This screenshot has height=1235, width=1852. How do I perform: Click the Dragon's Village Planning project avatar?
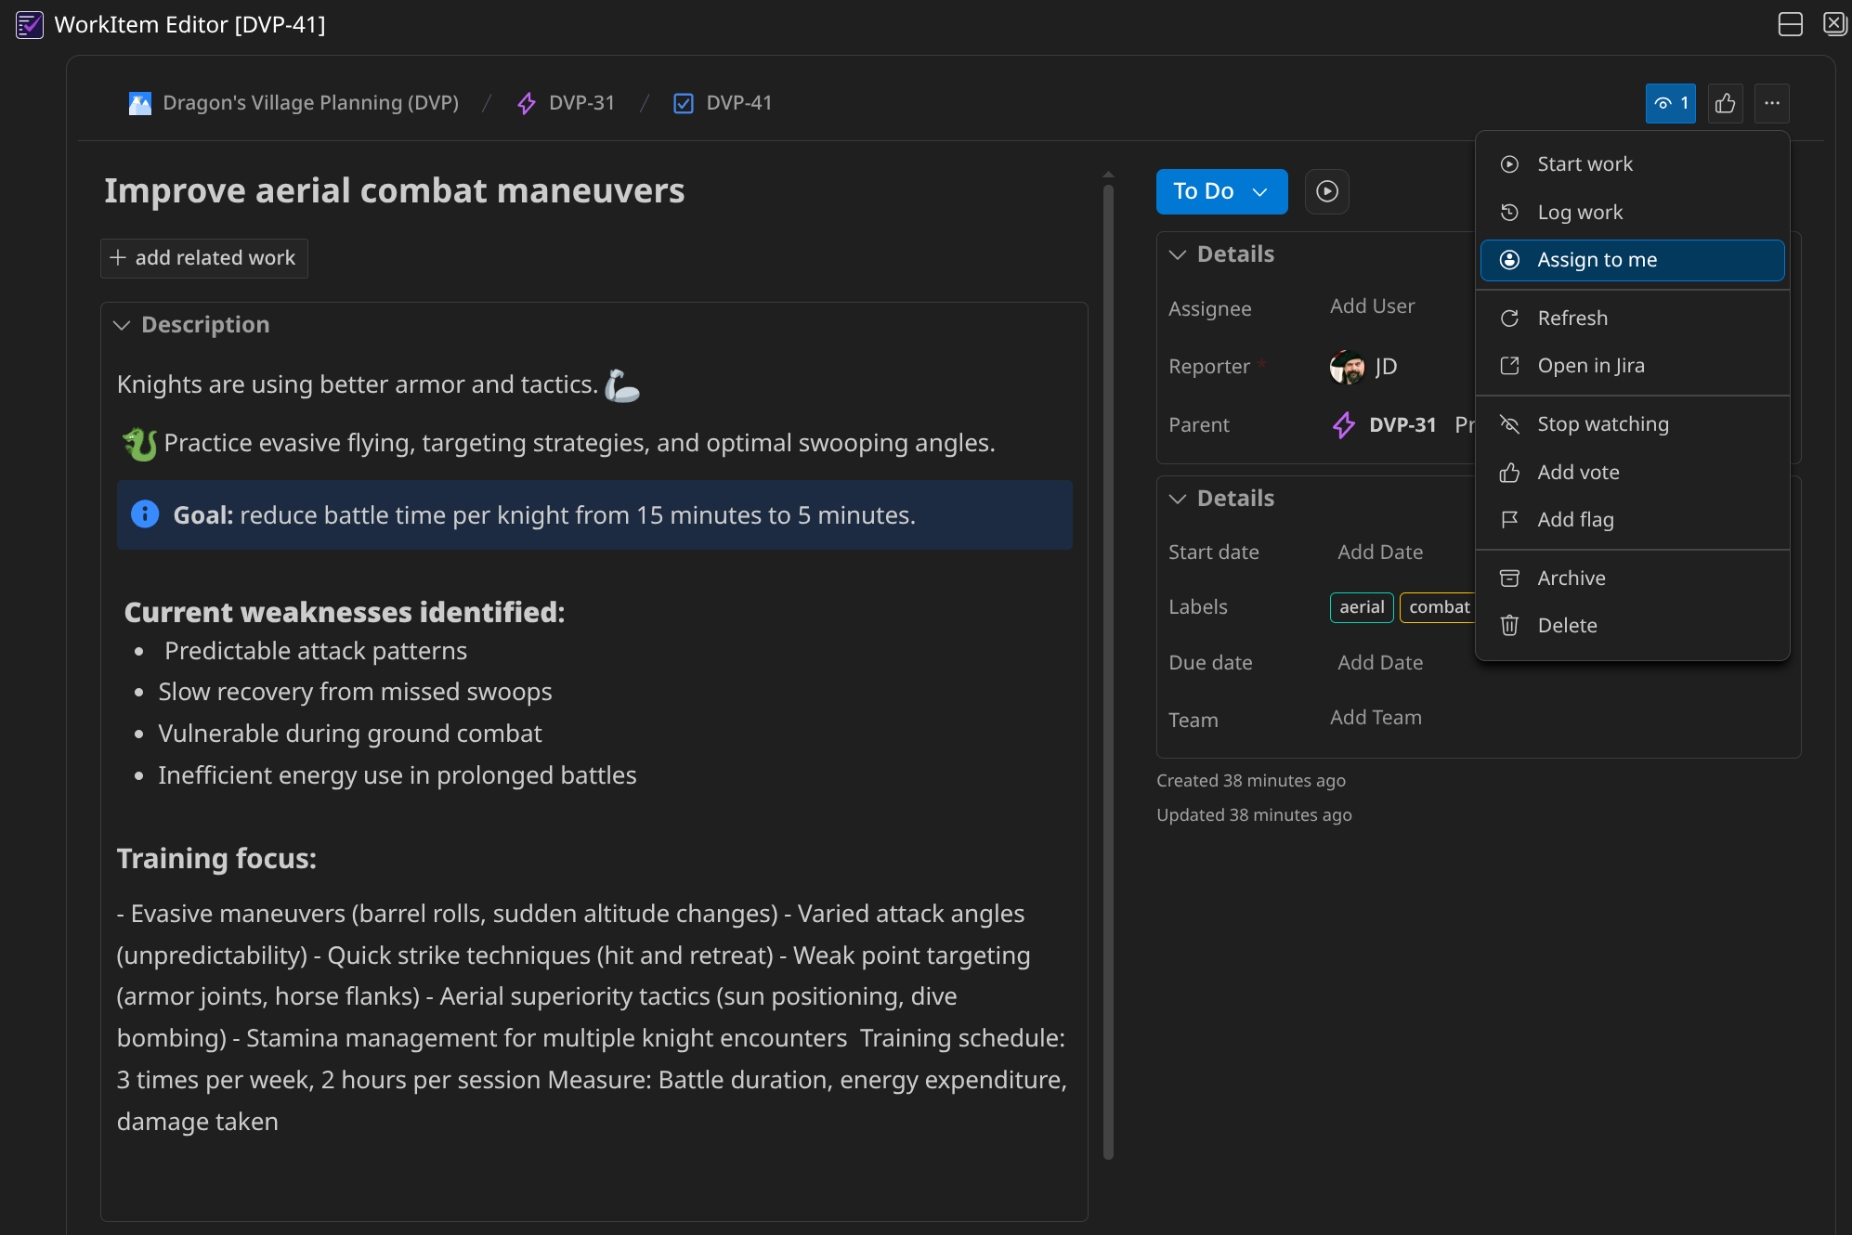(x=138, y=103)
